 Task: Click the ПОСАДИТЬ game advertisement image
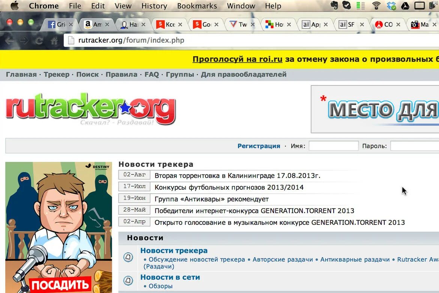[x=58, y=227]
